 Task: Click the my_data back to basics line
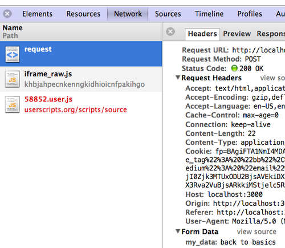231,242
